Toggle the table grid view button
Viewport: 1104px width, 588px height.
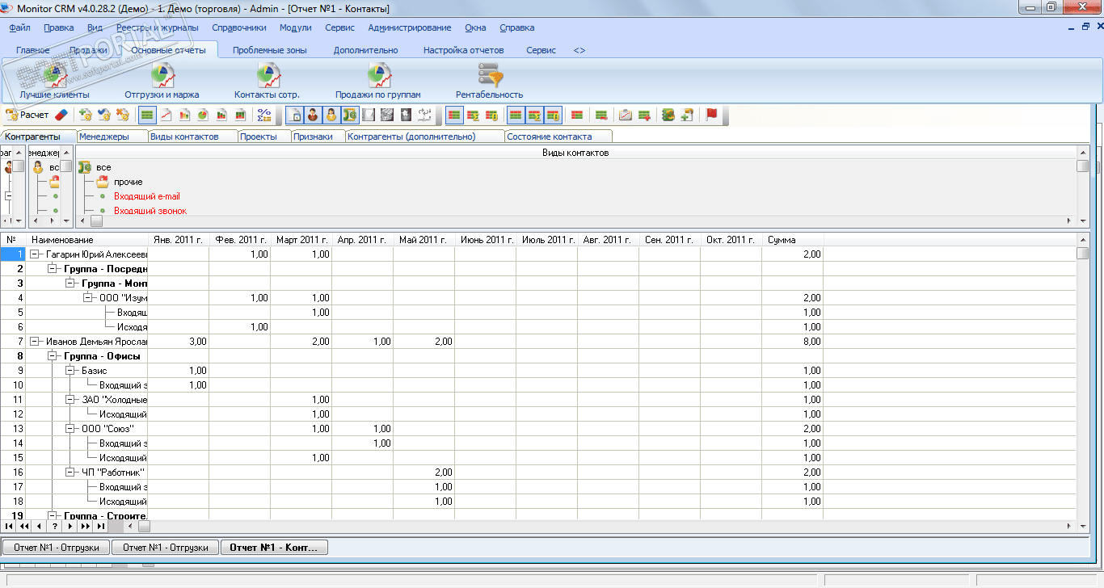pos(146,115)
